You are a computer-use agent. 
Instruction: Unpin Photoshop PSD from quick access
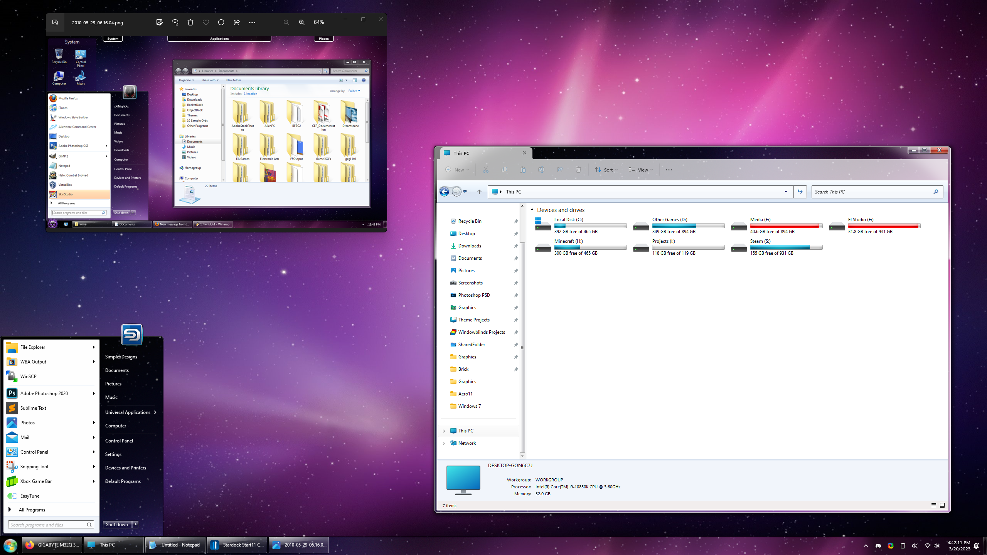(516, 295)
